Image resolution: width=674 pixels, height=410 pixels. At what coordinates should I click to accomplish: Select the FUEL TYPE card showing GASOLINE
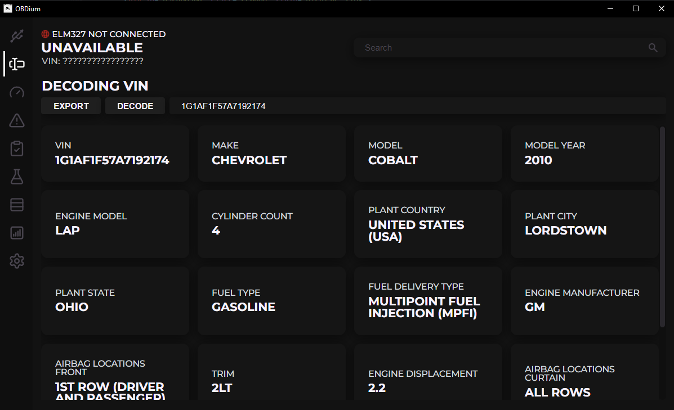click(271, 300)
